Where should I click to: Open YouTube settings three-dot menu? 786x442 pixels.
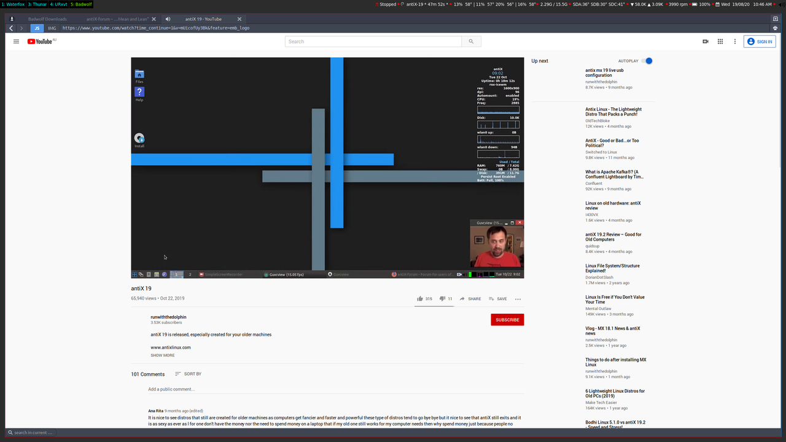[735, 42]
